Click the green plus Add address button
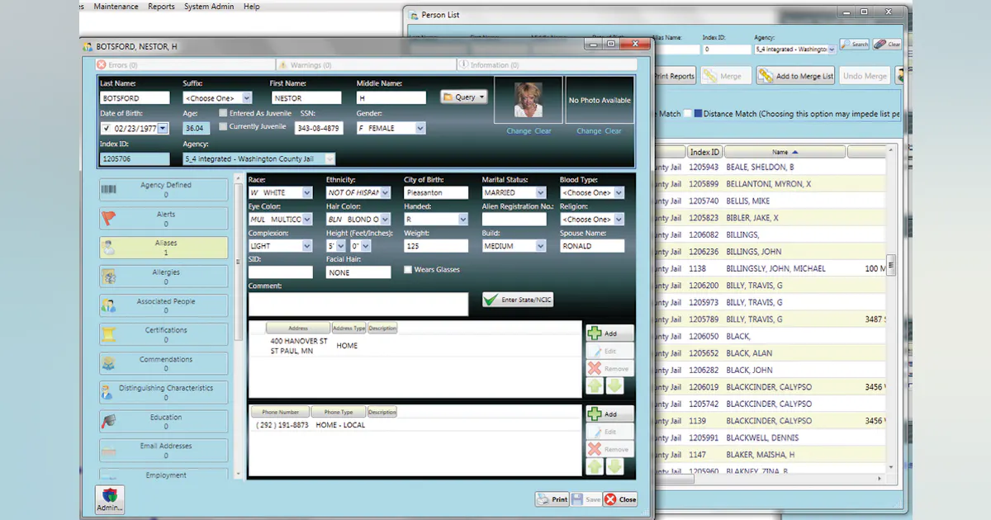This screenshot has height=520, width=991. 609,333
